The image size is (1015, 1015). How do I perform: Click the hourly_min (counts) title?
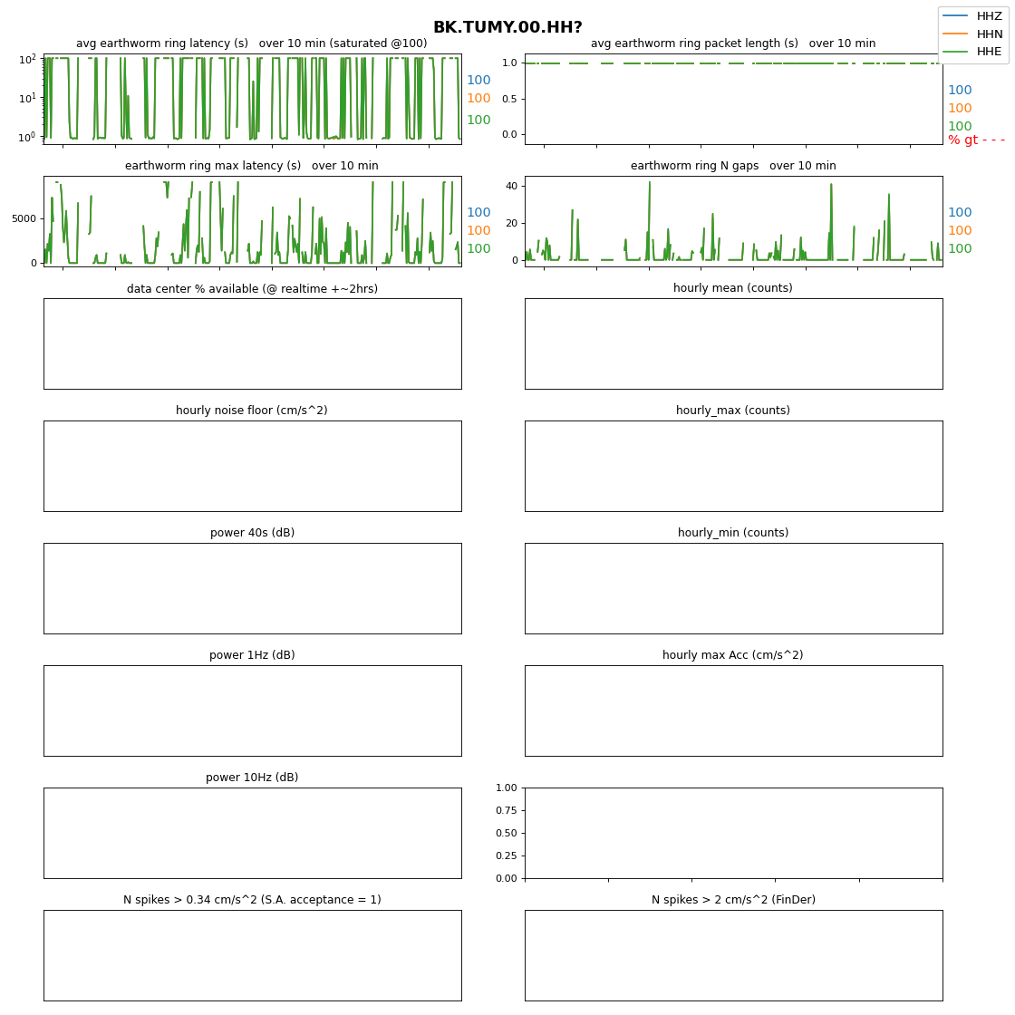[x=733, y=533]
